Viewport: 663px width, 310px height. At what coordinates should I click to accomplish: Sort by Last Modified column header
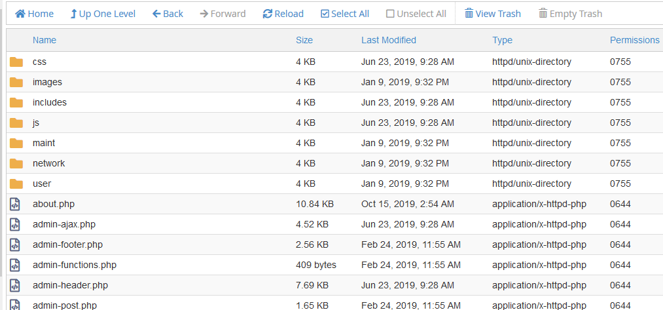(x=389, y=40)
